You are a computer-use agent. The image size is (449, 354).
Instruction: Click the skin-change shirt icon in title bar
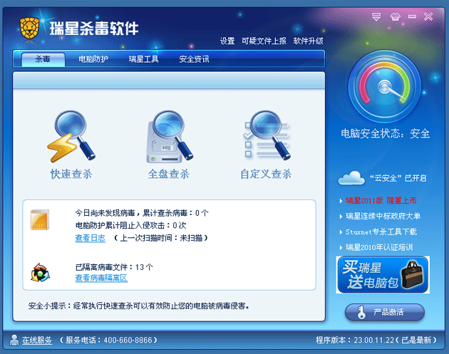click(396, 16)
